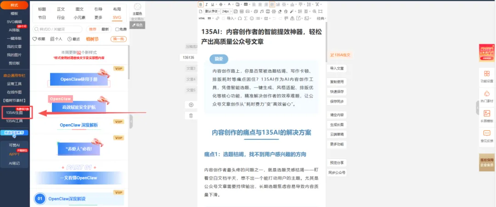Screen dimensions: 496x207
Task: Align text right
Action: [266, 4]
